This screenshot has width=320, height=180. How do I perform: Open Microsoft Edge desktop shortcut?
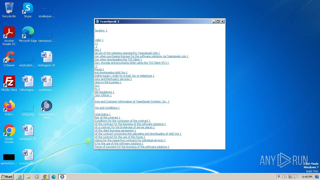[x=28, y=34]
